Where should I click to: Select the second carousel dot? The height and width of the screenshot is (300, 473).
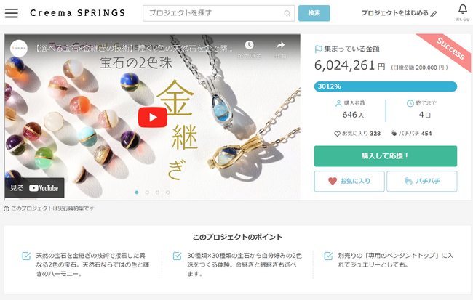pyautogui.click(x=147, y=192)
